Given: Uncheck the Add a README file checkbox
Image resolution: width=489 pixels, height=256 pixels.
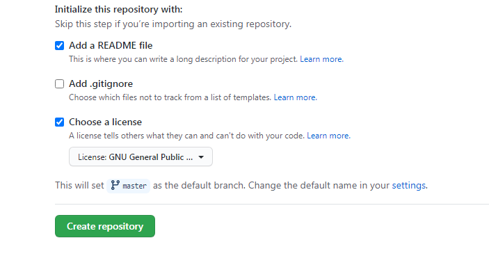Looking at the screenshot, I should click(x=60, y=45).
